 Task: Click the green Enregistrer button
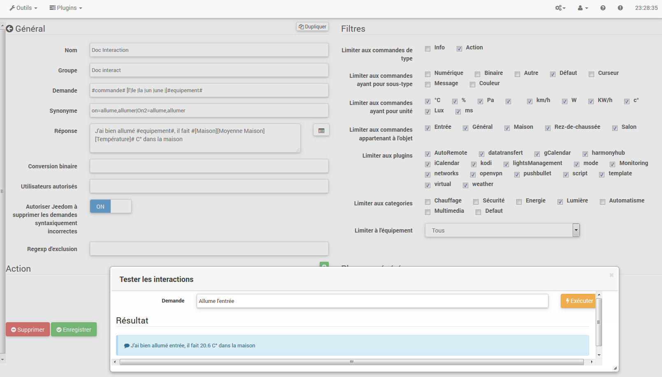[74, 330]
